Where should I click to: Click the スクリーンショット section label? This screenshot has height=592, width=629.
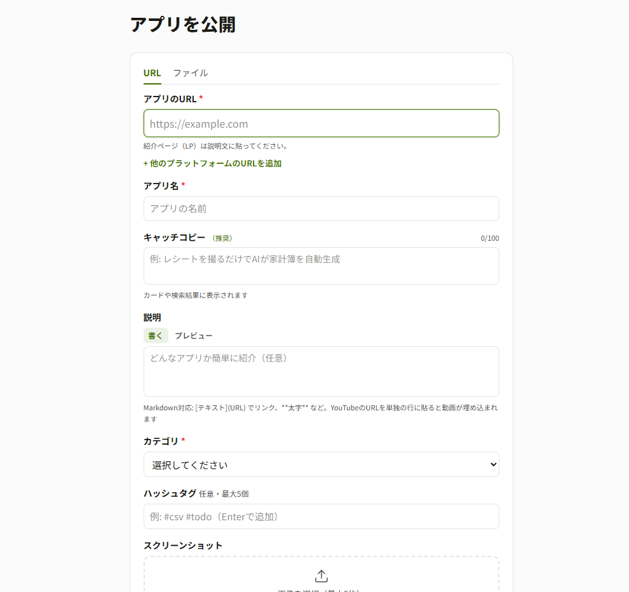[x=183, y=546]
